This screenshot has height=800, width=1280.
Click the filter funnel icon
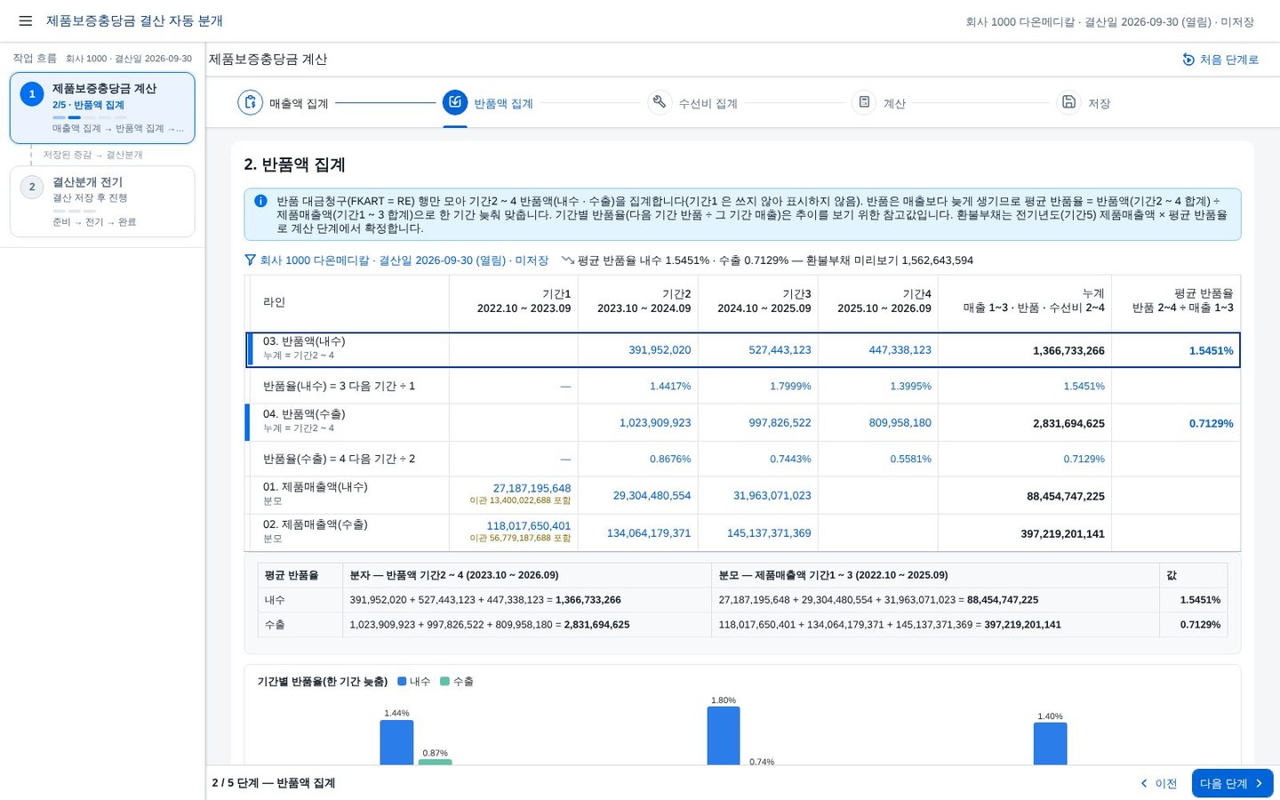pos(251,260)
